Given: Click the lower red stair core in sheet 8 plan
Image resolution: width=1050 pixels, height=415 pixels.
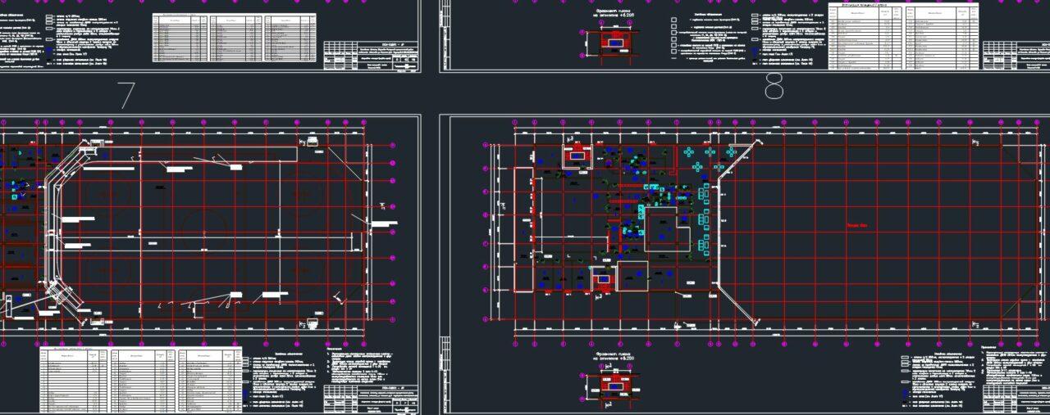Looking at the screenshot, I should pos(603,281).
